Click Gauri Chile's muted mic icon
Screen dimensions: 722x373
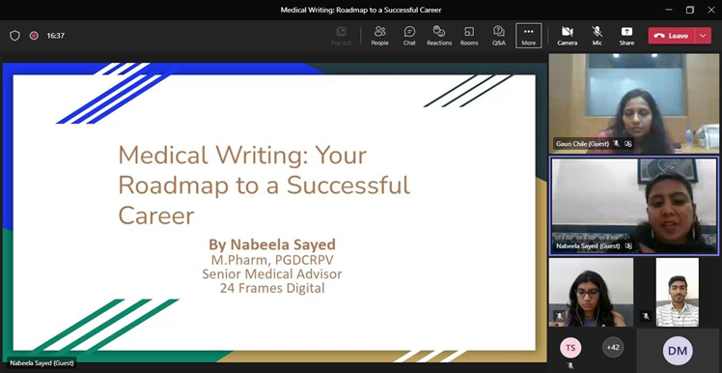(x=616, y=144)
